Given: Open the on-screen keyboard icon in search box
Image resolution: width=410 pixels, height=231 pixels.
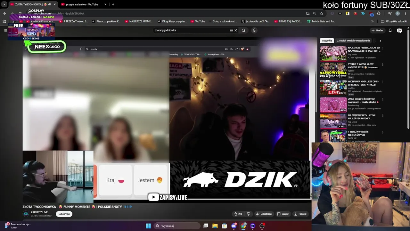Looking at the screenshot, I should pos(231,30).
